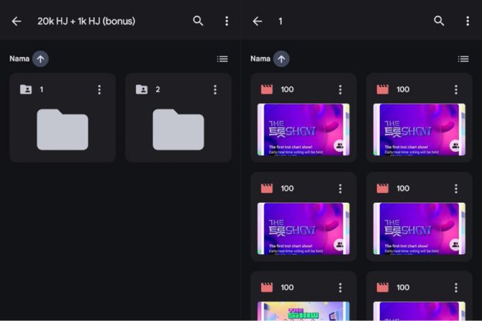Sort by Nama on the "100" videos screen
The height and width of the screenshot is (321, 482).
click(260, 59)
